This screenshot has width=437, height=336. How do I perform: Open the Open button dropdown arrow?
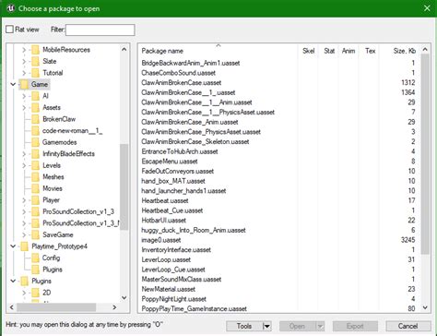pyautogui.click(x=320, y=326)
